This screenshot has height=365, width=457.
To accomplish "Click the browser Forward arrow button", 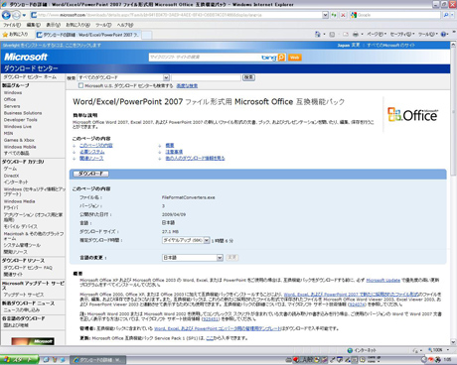I will (x=16, y=15).
